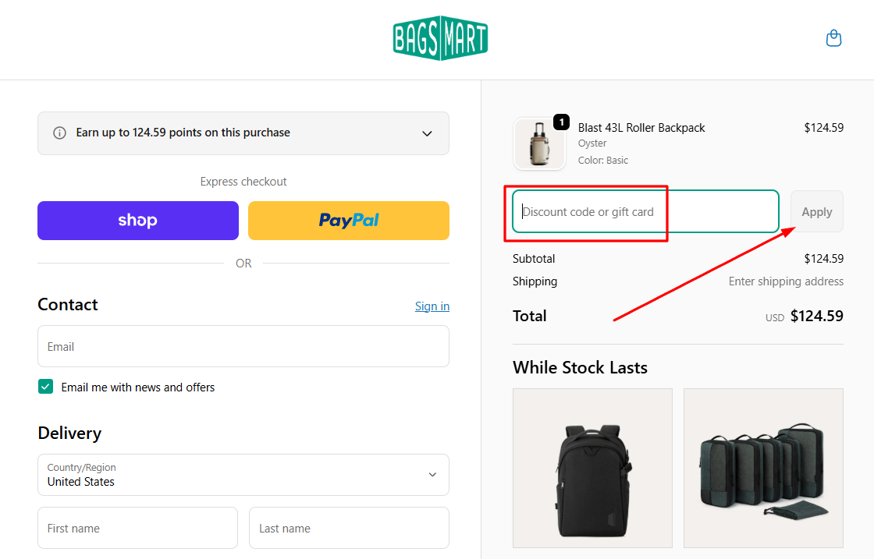This screenshot has height=559, width=874.
Task: Collapse the Earn up to 124.59 points section
Action: pos(427,133)
